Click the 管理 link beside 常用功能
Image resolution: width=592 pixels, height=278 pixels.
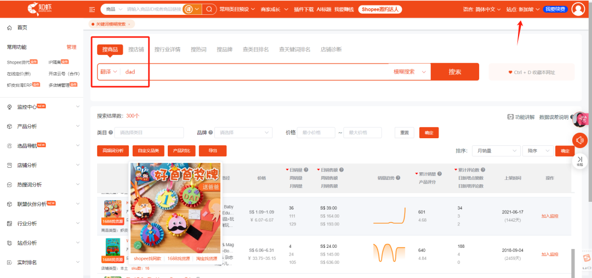tap(71, 47)
